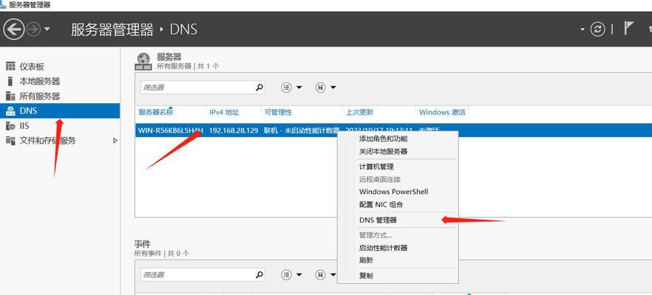The height and width of the screenshot is (295, 652).
Task: Click 复制 in the context menu
Action: [x=367, y=276]
